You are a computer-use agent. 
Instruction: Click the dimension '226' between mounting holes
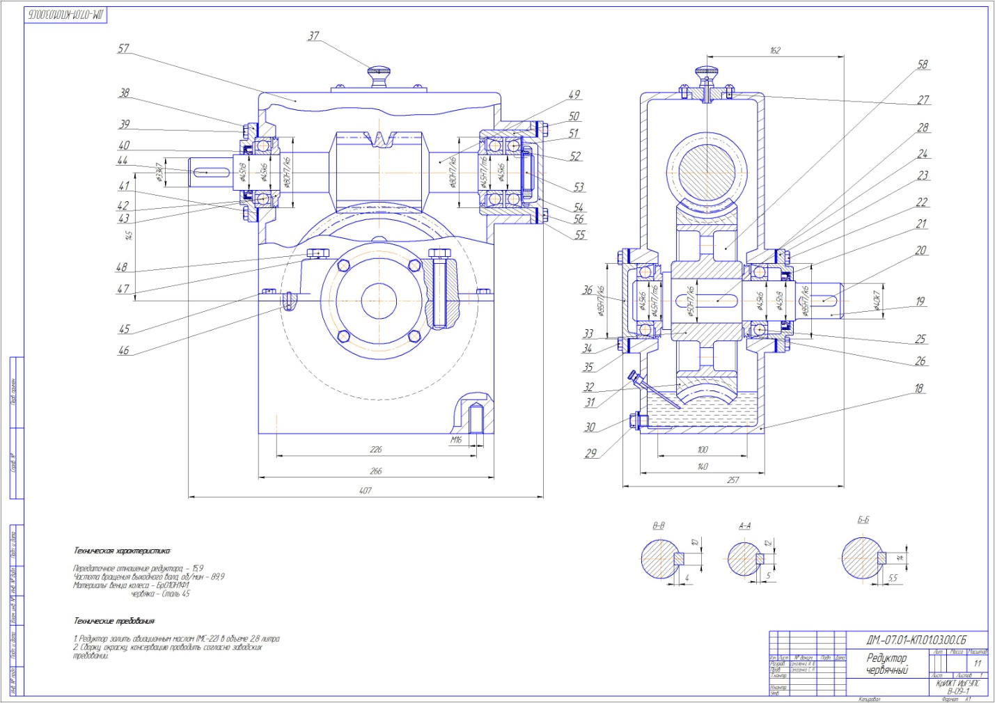[375, 450]
